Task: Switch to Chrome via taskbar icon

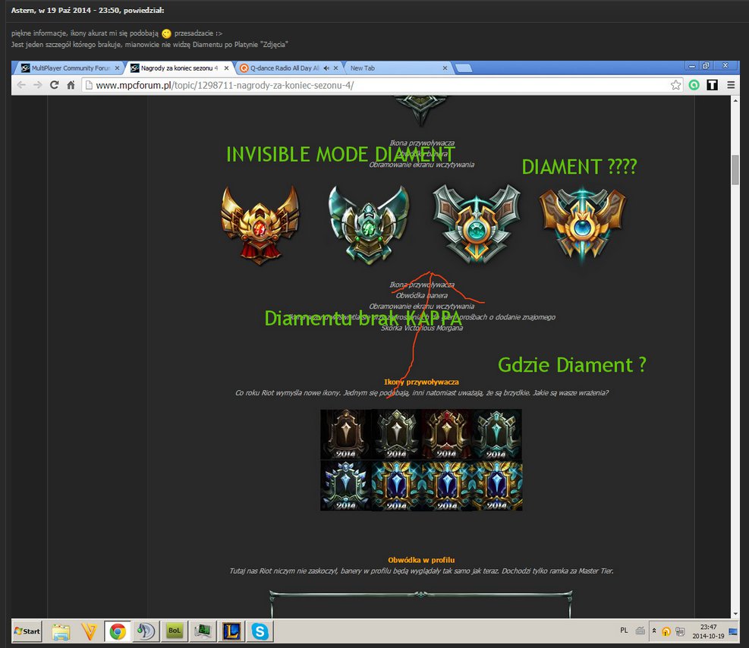Action: (x=118, y=632)
